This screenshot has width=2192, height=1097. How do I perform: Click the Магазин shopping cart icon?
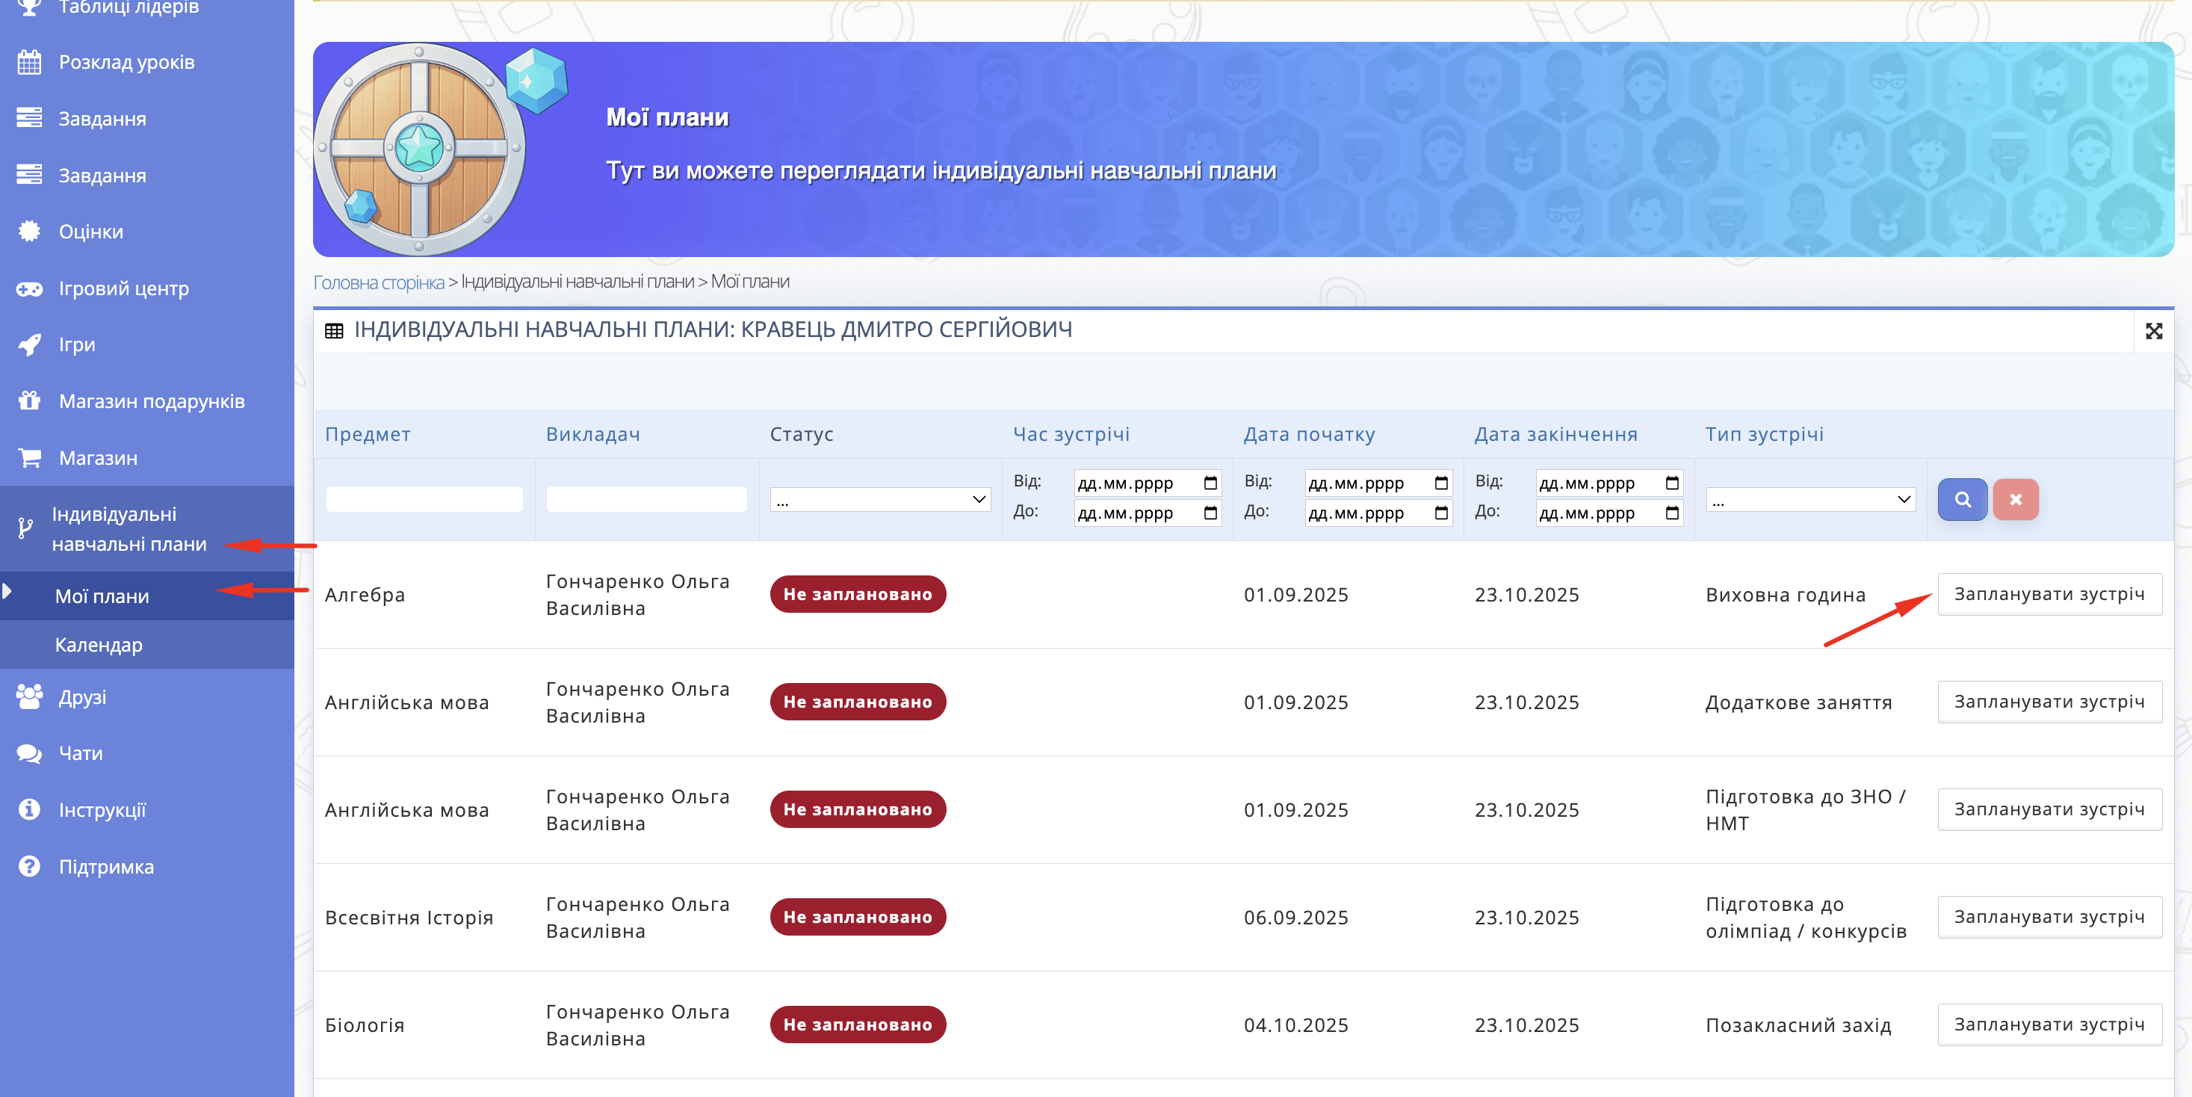[29, 458]
